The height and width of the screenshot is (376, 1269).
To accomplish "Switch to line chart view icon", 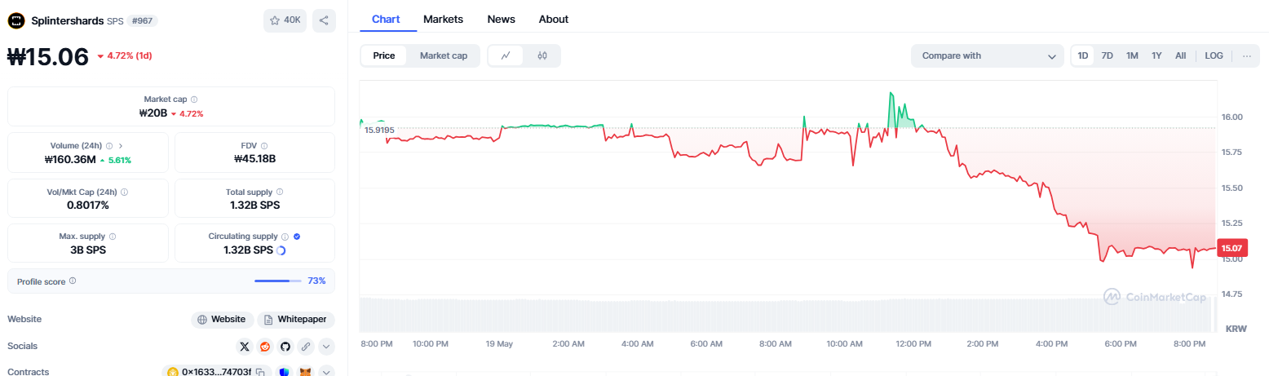I will (506, 55).
